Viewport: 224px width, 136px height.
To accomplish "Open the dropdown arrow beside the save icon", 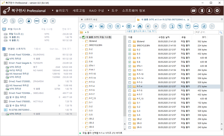I will (96, 26).
